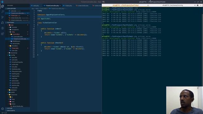Click the errors and warnings status bar counter
Viewport: 203px width, 114px height.
pyautogui.click(x=4, y=113)
